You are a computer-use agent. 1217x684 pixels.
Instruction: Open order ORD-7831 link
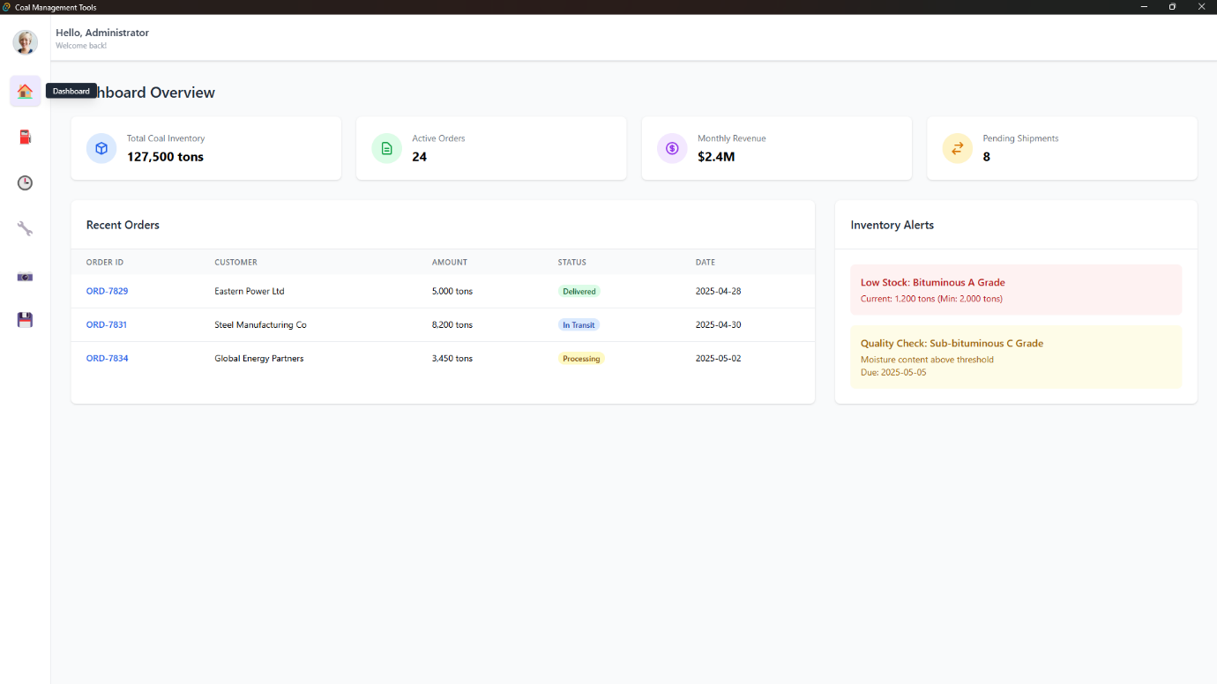click(x=106, y=324)
